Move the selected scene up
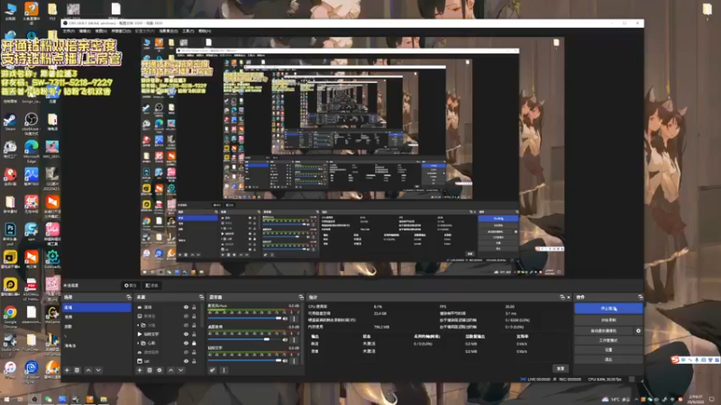The height and width of the screenshot is (405, 721). 87,370
